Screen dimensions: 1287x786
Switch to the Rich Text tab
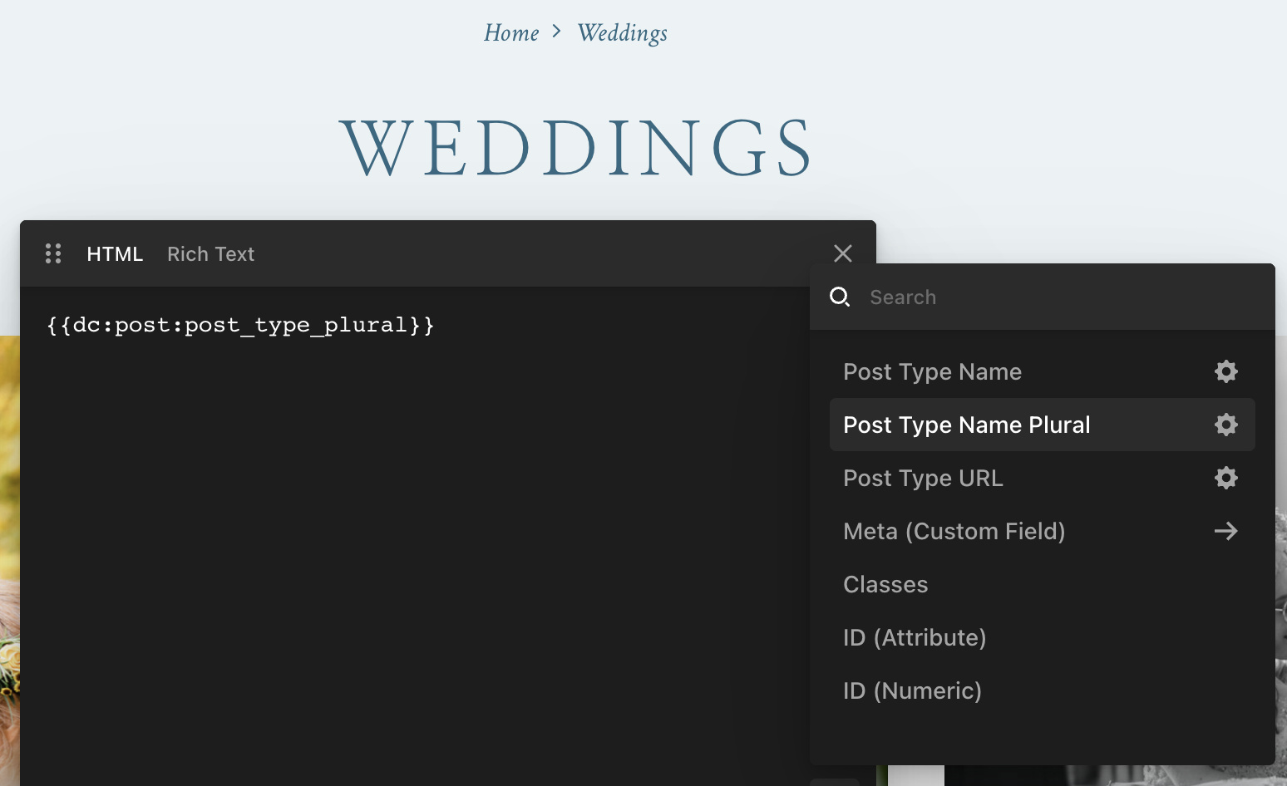210,254
